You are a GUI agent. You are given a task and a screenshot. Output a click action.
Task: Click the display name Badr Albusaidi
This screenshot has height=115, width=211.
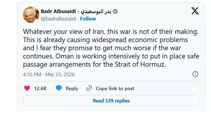pyautogui.click(x=58, y=11)
